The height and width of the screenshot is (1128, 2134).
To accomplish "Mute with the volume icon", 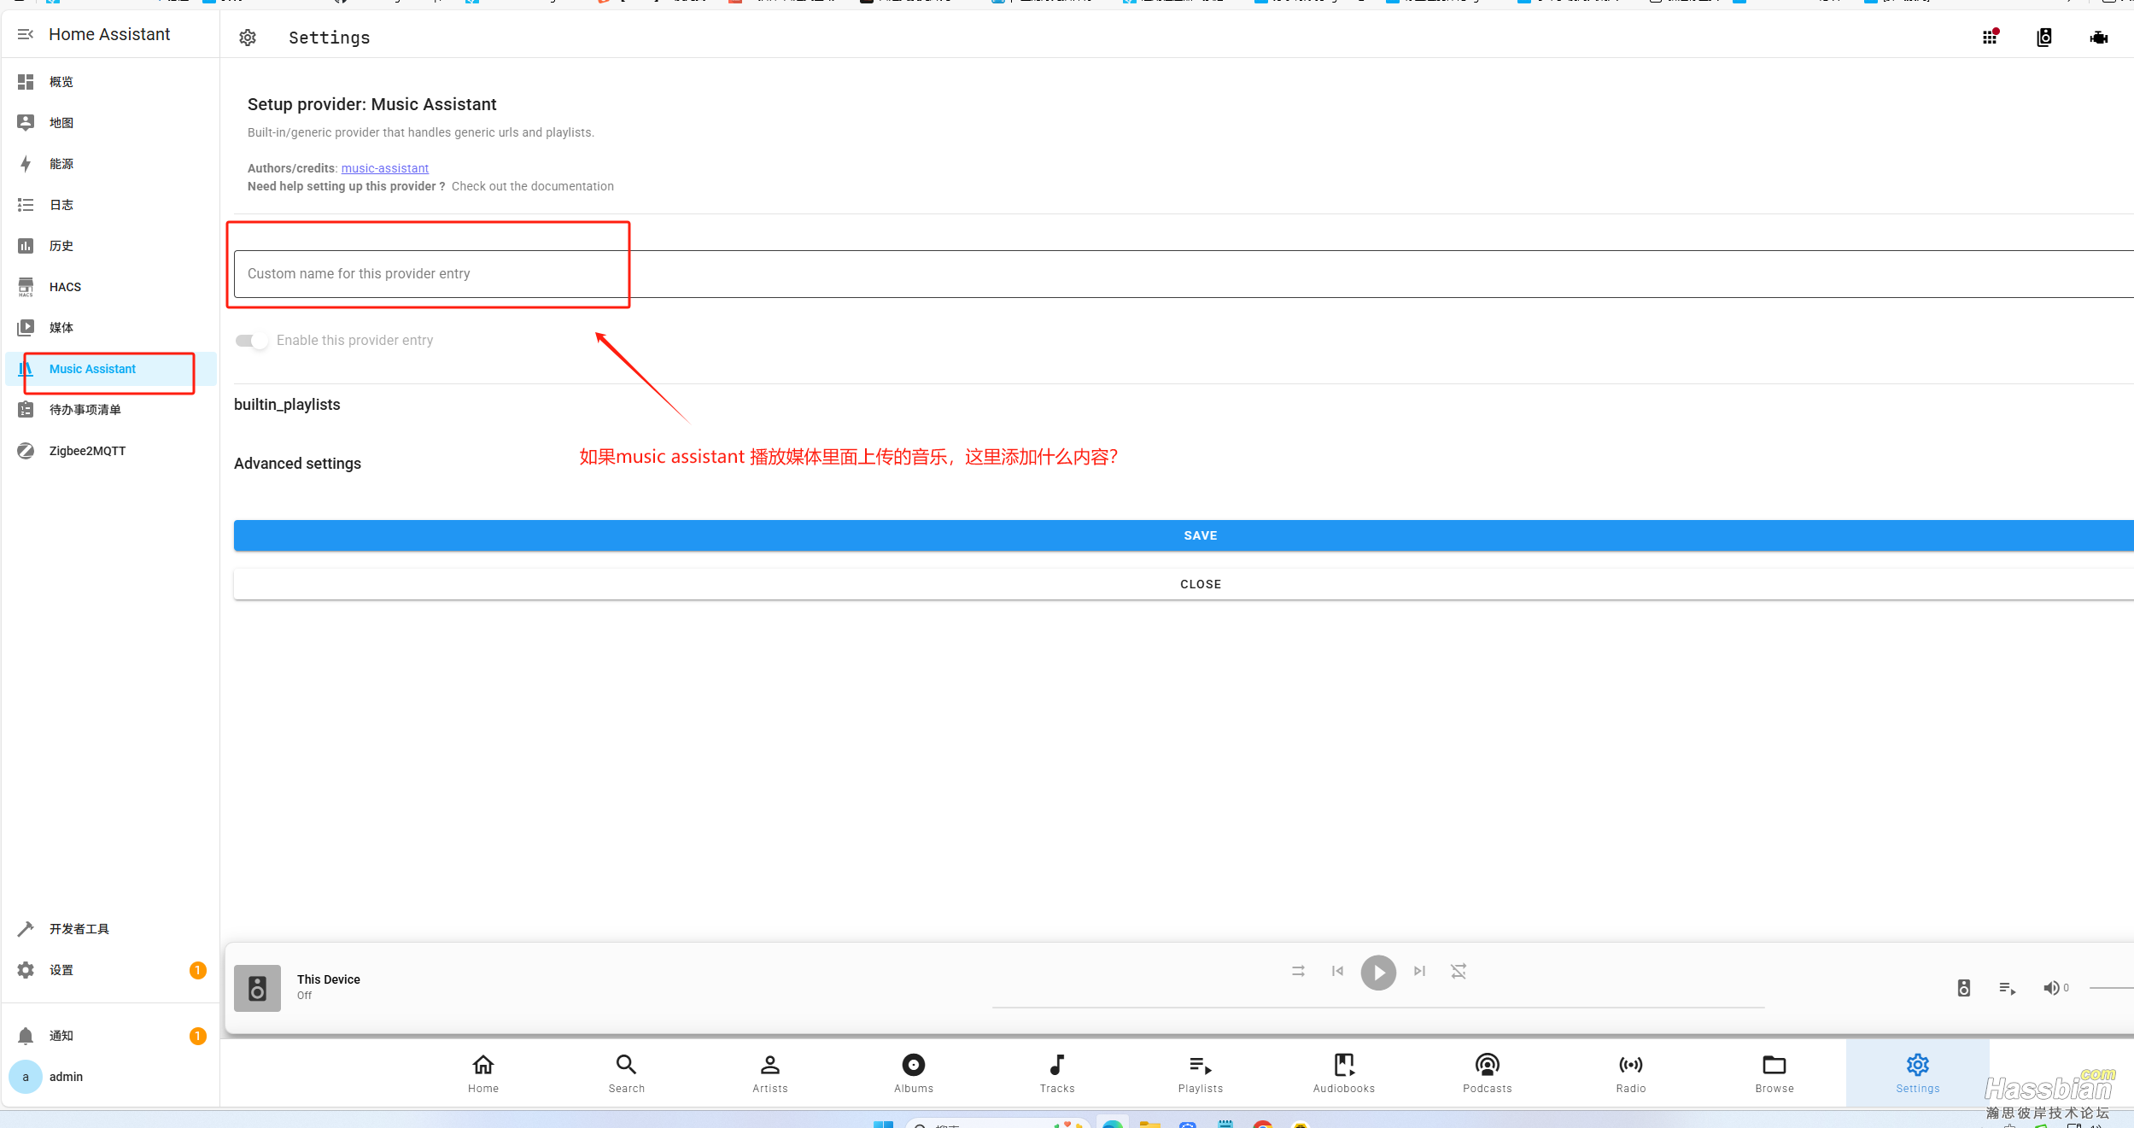I will (2050, 988).
